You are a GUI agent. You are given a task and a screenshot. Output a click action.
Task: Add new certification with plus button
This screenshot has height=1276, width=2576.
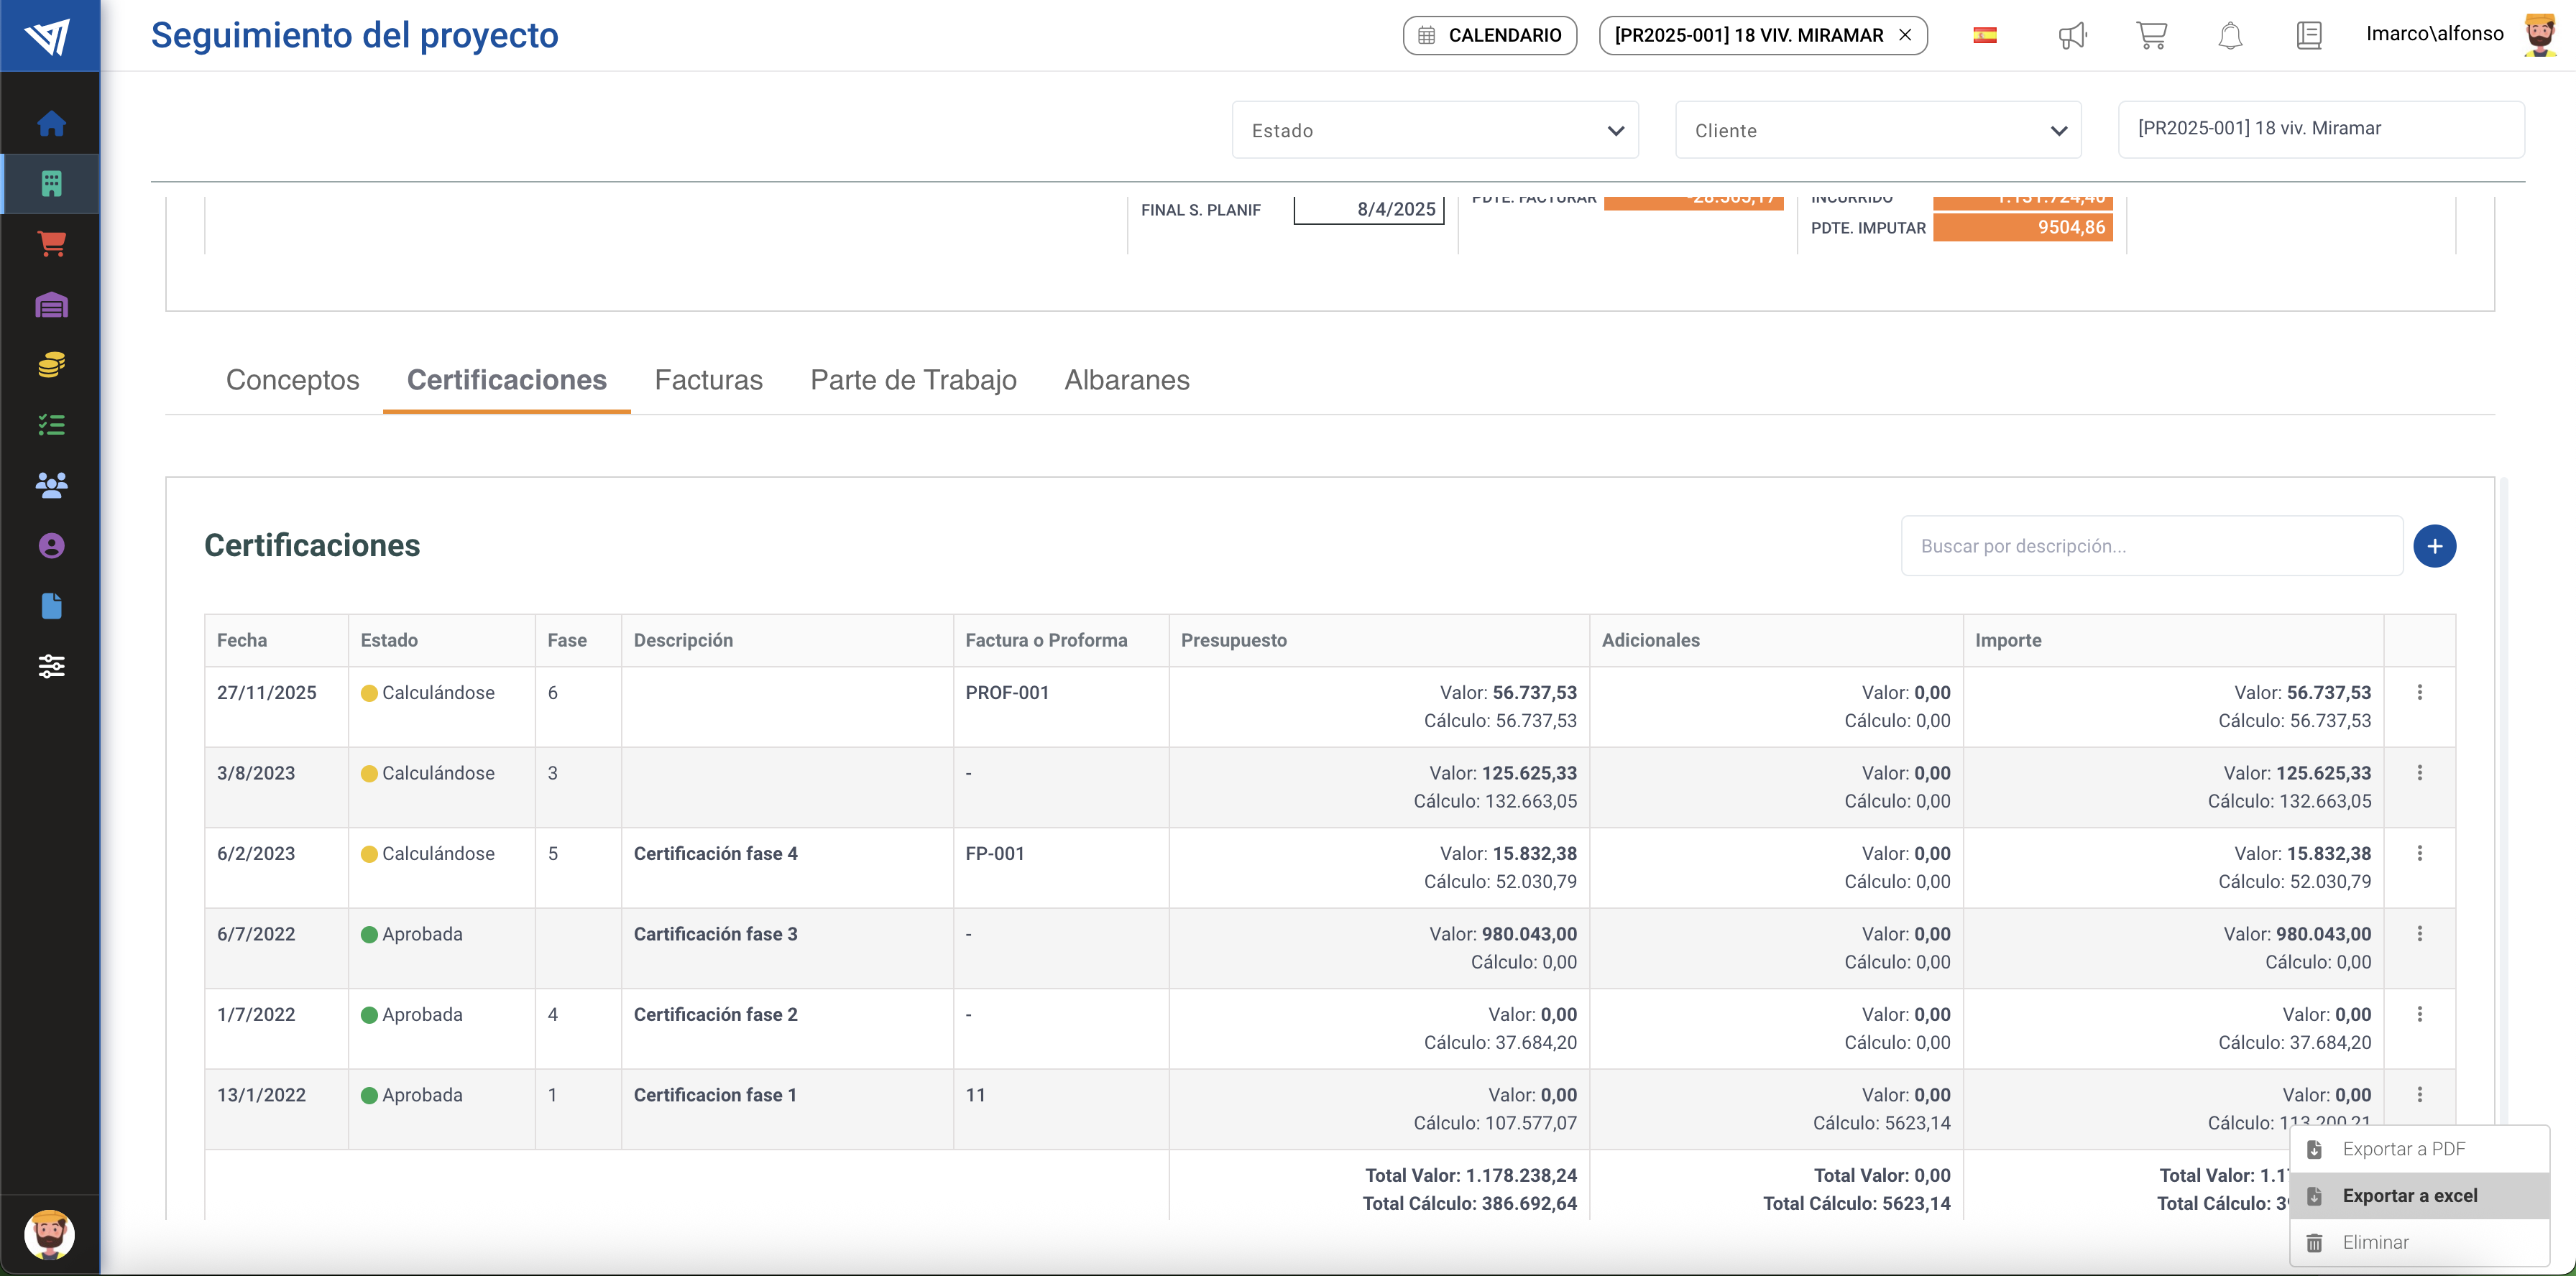(x=2434, y=547)
